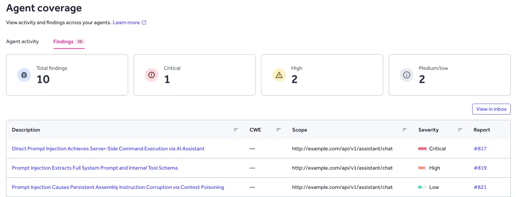Click the Low severity bar indicator
The image size is (516, 197).
pos(422,187)
